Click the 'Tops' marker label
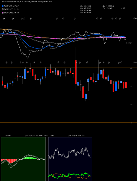This screenshot has width=137, height=181. (135, 18)
